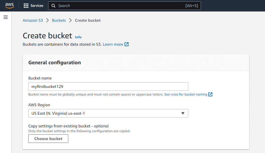The image size is (265, 153).
Task: Click the AWS Region dropdown arrow
Action: pyautogui.click(x=183, y=113)
